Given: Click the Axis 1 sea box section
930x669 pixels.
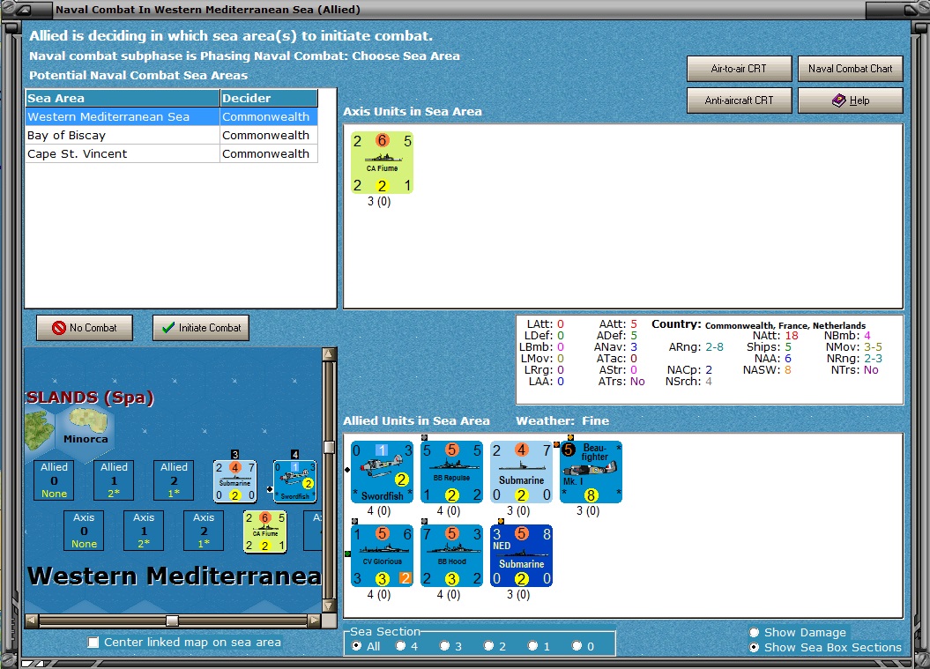Looking at the screenshot, I should pos(144,531).
